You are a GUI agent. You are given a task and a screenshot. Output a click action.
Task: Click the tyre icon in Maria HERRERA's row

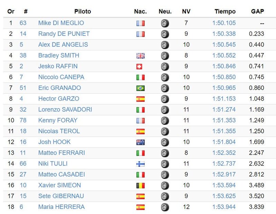pos(165,207)
